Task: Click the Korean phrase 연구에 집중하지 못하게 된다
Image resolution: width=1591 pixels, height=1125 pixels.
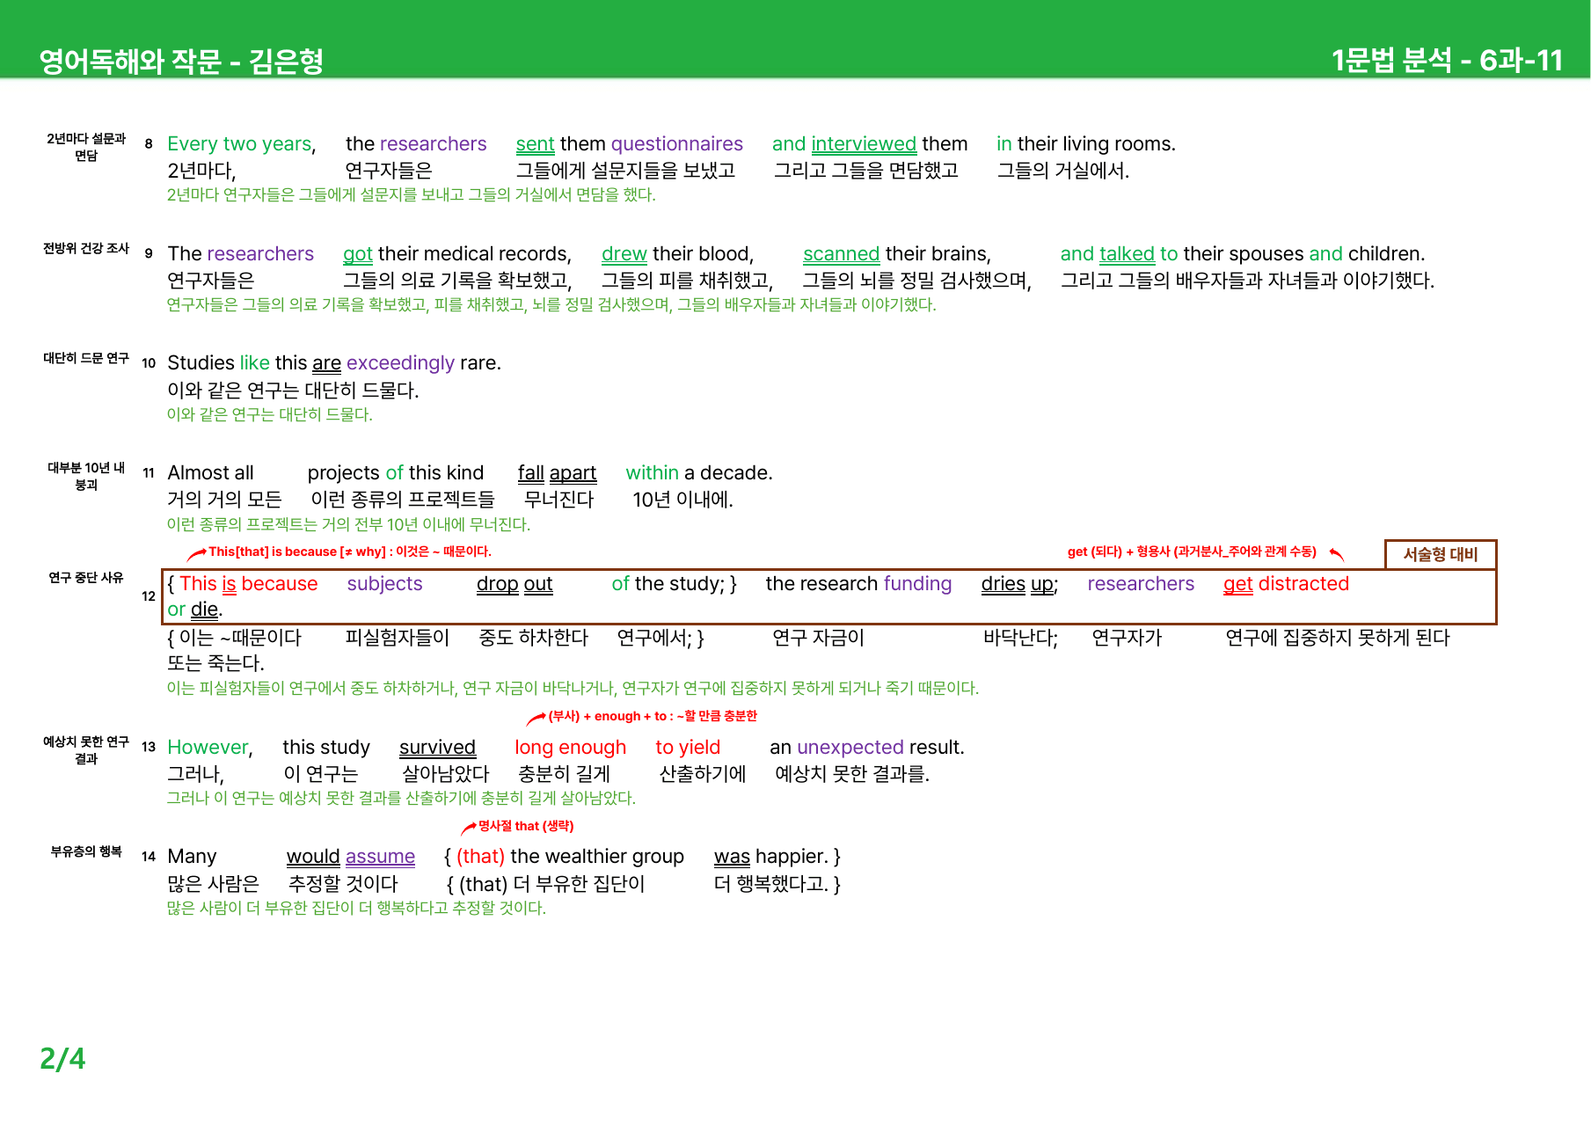Action: 1337,638
